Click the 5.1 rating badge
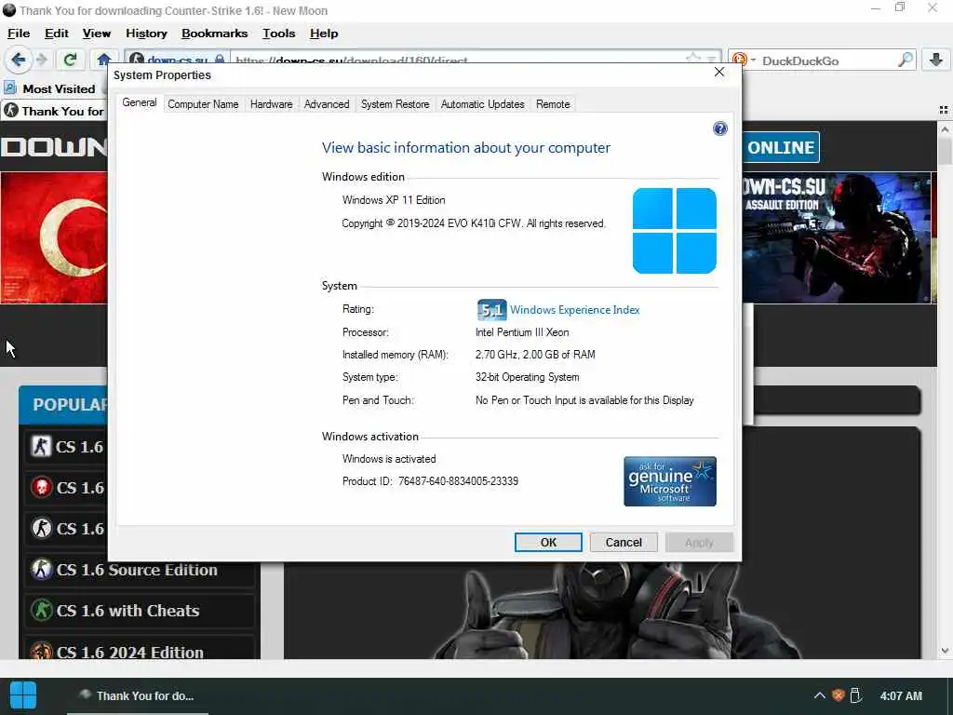953x715 pixels. coord(491,310)
